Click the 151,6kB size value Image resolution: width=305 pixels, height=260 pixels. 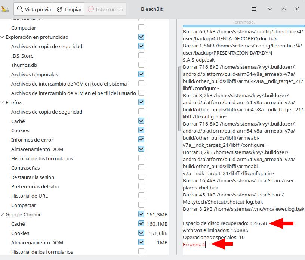(158, 233)
